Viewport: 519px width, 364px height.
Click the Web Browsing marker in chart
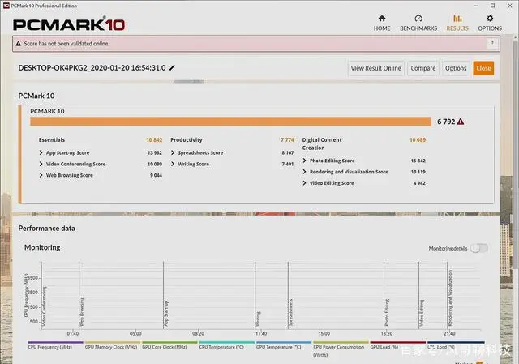click(x=82, y=311)
